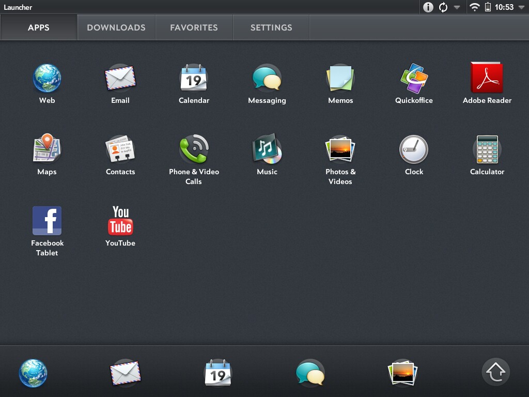Open the Contacts app
Viewport: 529px width, 397px height.
click(120, 149)
